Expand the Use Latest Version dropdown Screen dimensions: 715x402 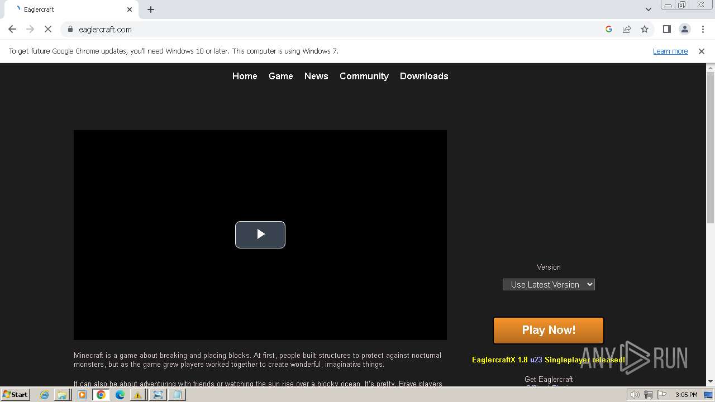tap(549, 284)
